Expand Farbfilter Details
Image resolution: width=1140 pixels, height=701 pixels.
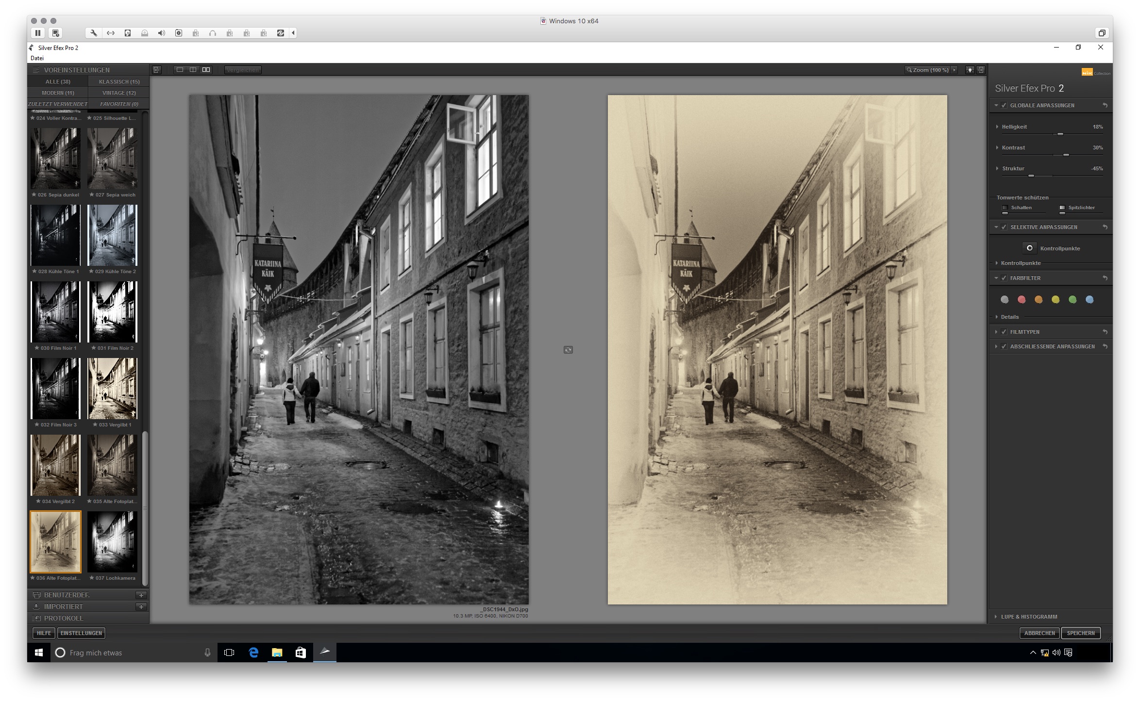coord(997,317)
